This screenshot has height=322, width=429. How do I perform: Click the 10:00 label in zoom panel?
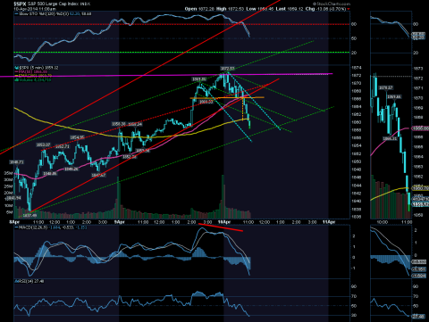tap(383, 222)
